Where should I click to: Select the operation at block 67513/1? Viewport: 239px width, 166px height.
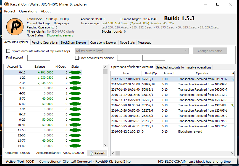(x=172, y=79)
